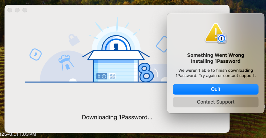Click the installer window zoom button
Viewport: 266px width, 138px height.
click(x=25, y=10)
